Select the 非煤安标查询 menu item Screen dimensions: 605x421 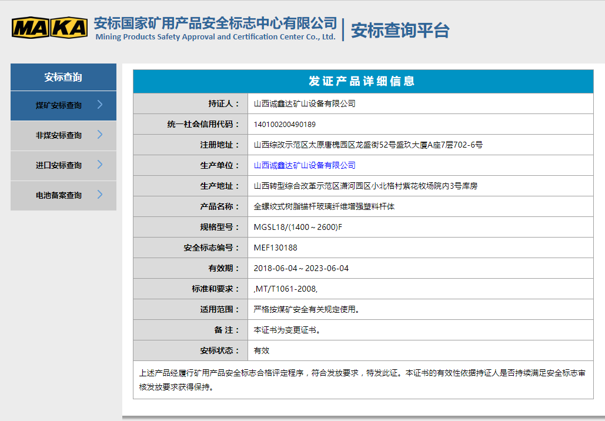point(59,136)
